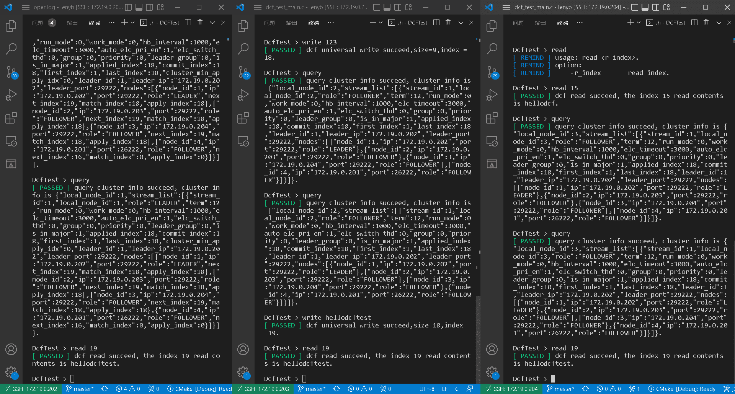The image size is (735, 394).
Task: Open Source Control with badge 29
Action: pyautogui.click(x=492, y=72)
